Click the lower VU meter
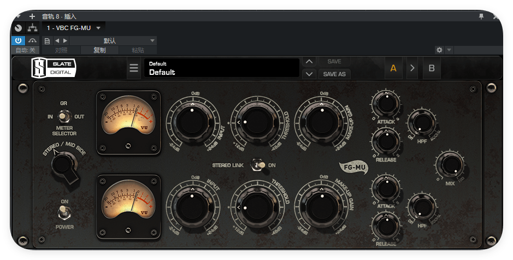The height and width of the screenshot is (260, 513). click(128, 206)
